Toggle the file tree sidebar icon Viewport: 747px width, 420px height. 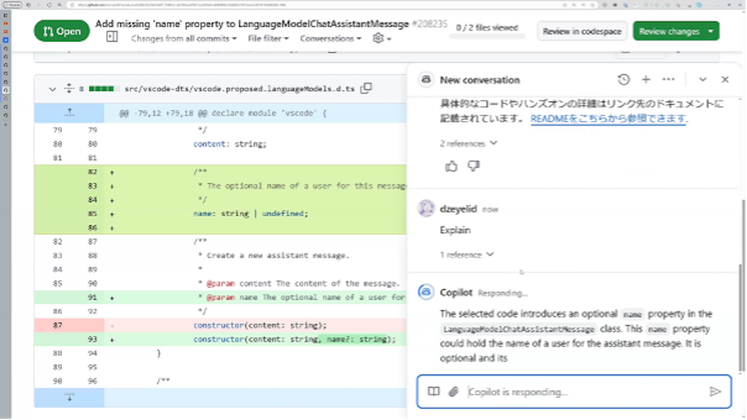click(x=112, y=37)
